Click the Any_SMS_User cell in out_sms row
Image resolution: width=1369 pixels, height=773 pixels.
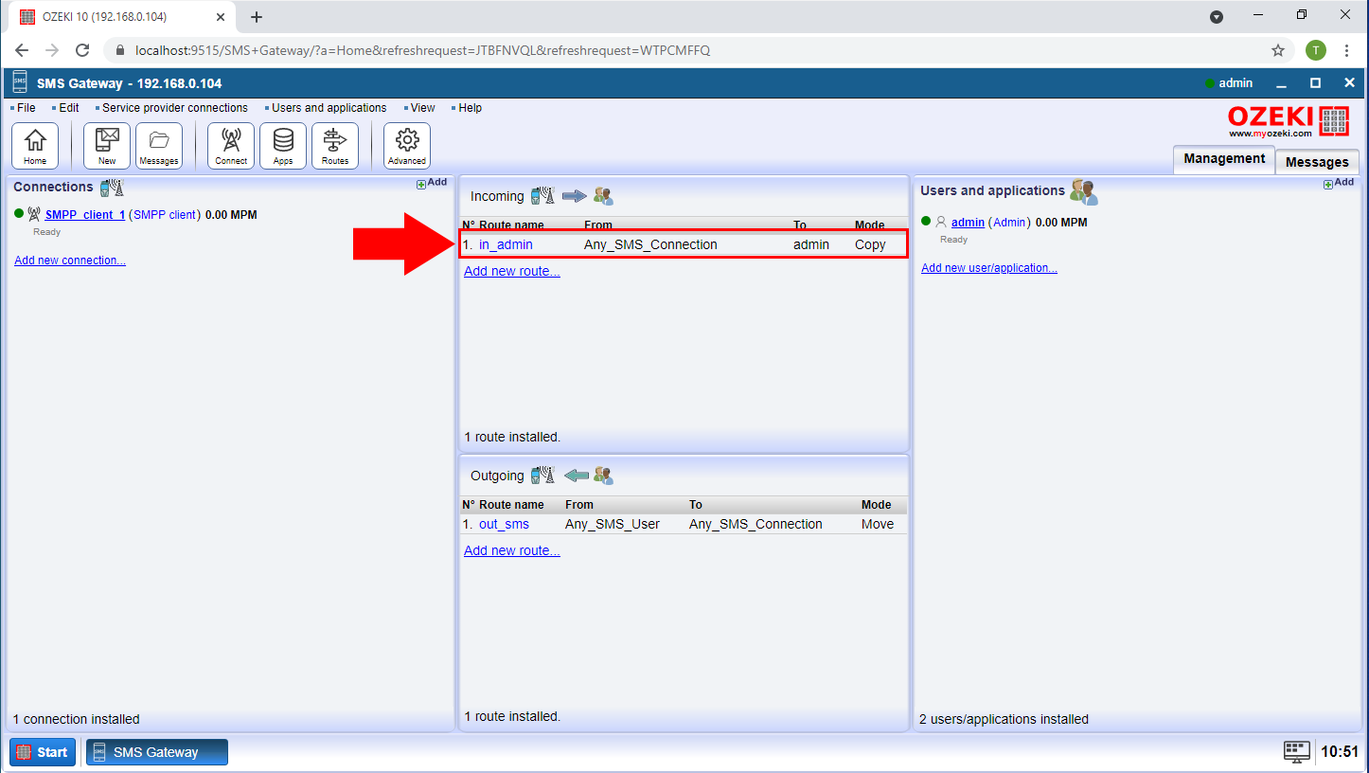(613, 524)
